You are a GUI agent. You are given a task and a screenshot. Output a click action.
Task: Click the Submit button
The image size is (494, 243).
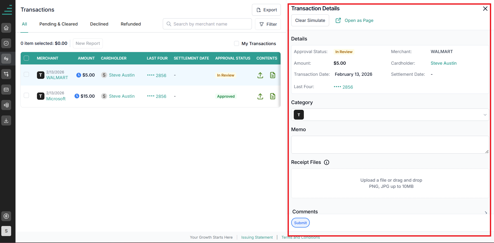click(x=300, y=223)
